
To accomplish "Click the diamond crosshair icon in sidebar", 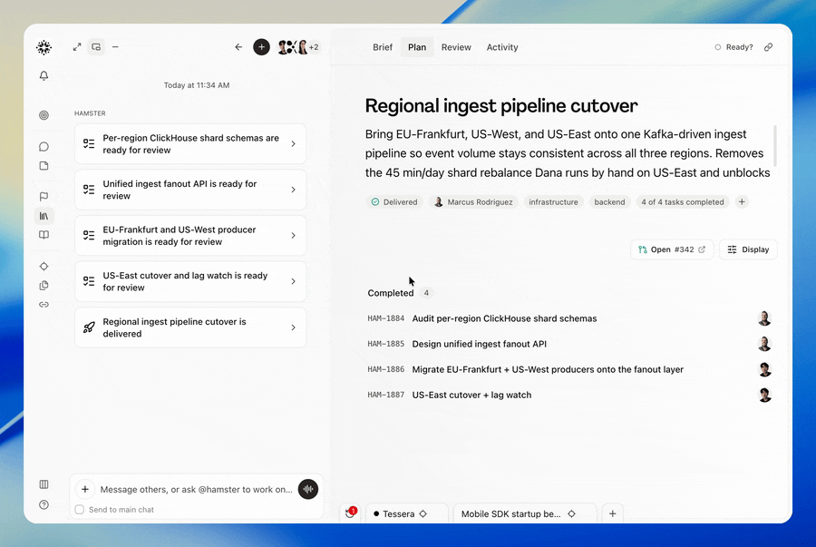I will [44, 267].
